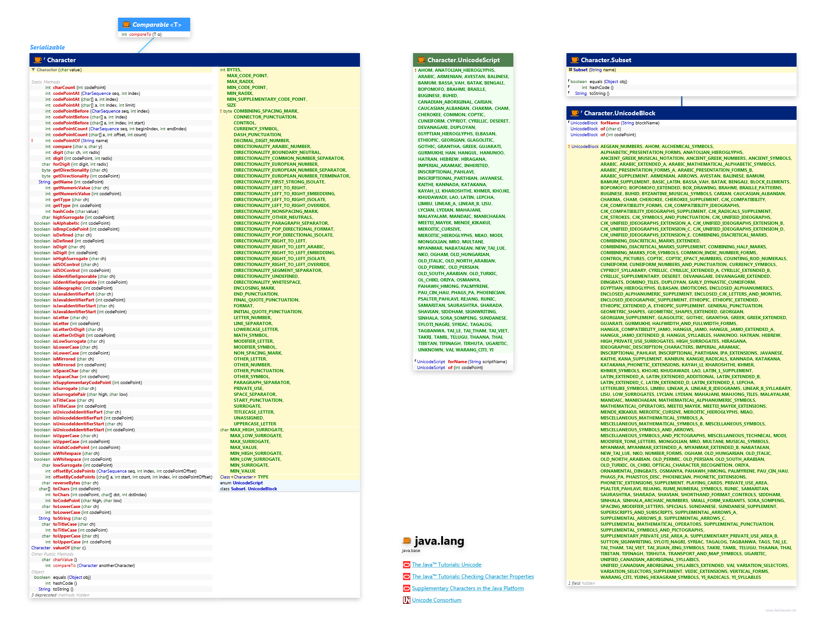Click the DIRECTIONALITY_WHITESPACE constant

point(267,282)
